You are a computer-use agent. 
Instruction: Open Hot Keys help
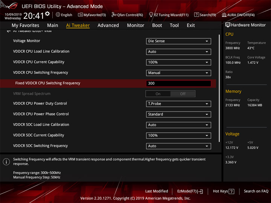click(224, 191)
